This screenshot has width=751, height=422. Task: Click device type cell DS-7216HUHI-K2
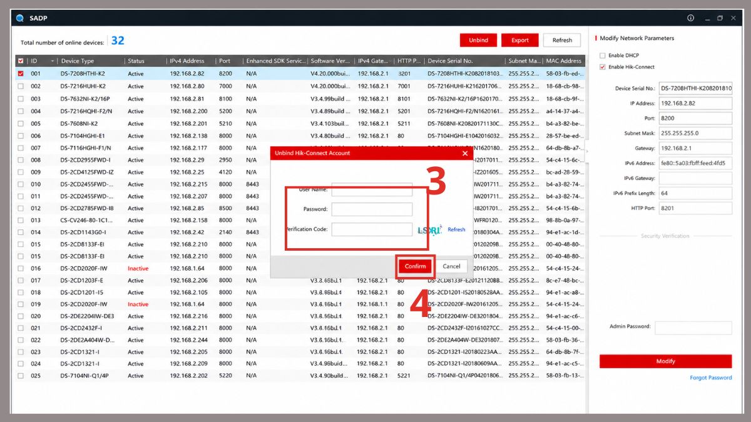tap(83, 86)
